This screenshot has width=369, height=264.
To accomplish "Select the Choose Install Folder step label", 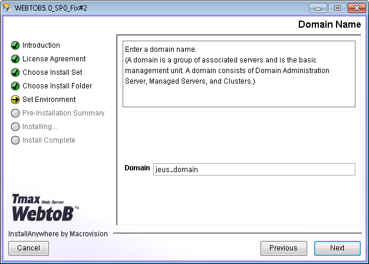I will 57,86.
